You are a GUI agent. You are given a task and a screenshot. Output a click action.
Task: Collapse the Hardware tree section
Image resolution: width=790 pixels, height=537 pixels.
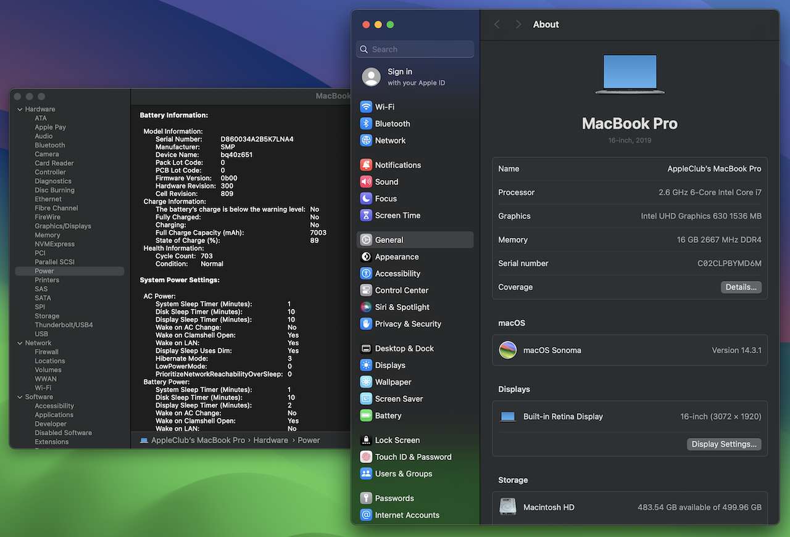point(19,109)
